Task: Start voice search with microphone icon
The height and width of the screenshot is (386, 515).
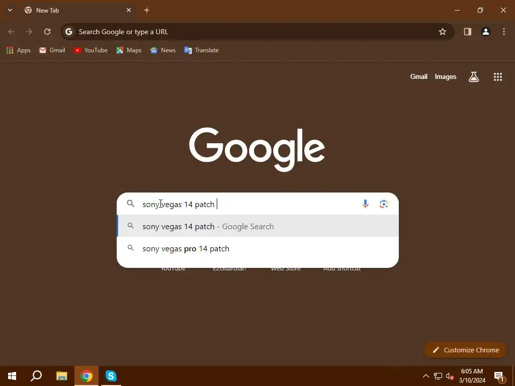Action: tap(365, 204)
